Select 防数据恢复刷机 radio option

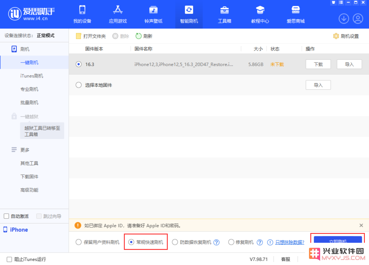coord(175,242)
